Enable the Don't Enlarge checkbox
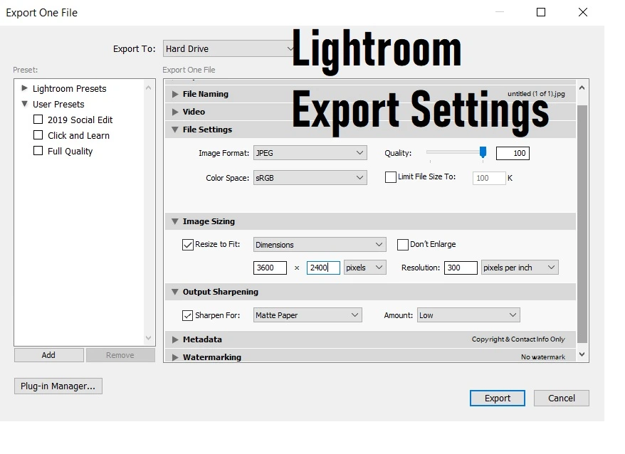625x454 pixels. click(x=403, y=244)
